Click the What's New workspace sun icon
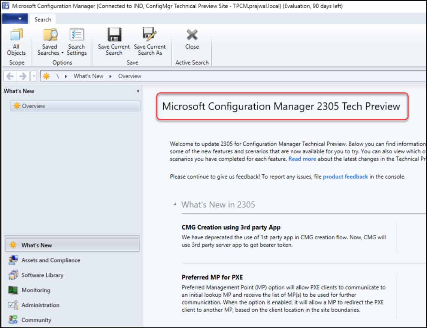The width and height of the screenshot is (427, 328). pos(13,245)
